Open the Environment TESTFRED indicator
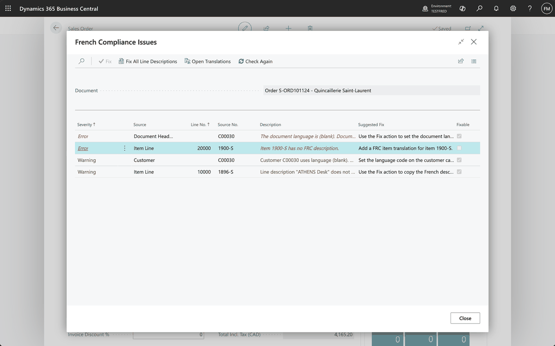The image size is (555, 346). point(438,9)
